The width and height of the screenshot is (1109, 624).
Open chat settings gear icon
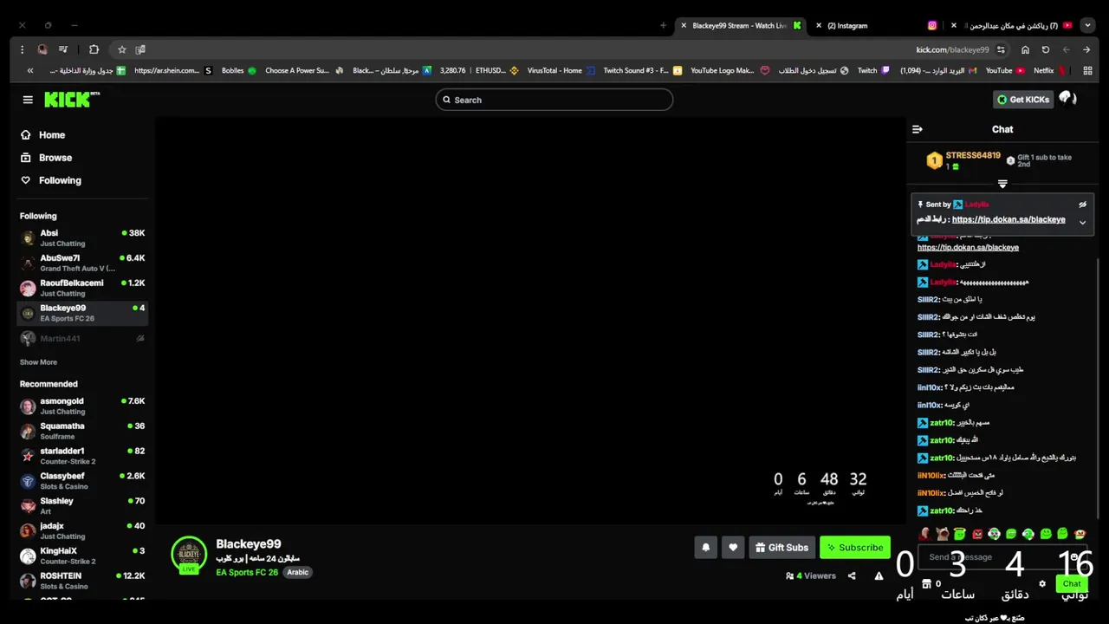[x=1042, y=584]
